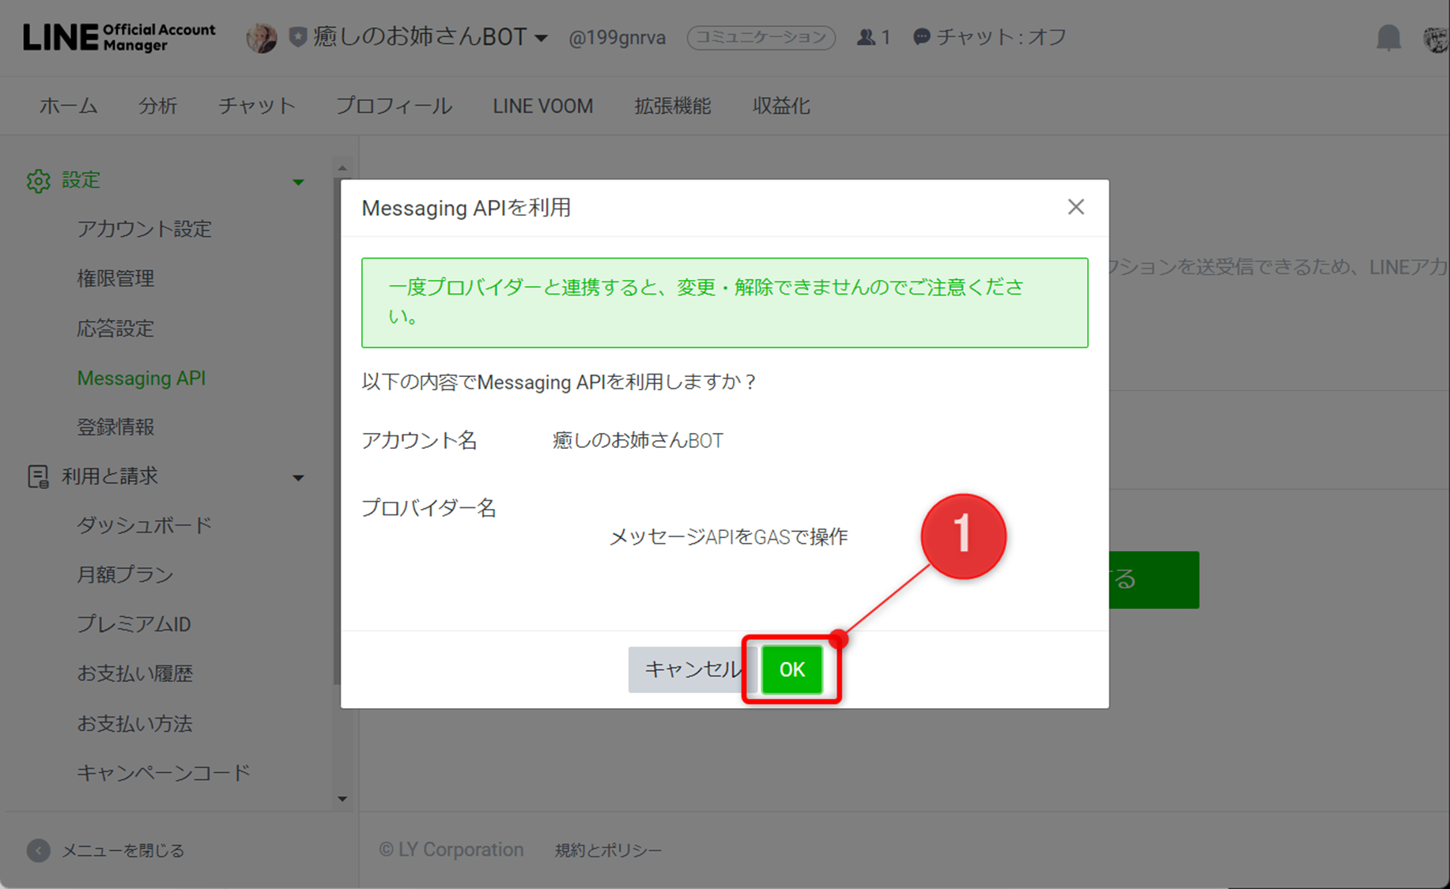Open 月額プラン in the sidebar
The image size is (1450, 889).
pyautogui.click(x=125, y=574)
